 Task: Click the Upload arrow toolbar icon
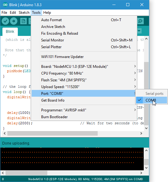point(14,21)
